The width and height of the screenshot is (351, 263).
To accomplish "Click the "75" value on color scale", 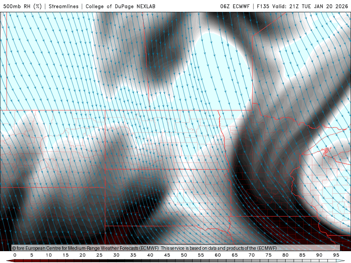I will [269, 255].
